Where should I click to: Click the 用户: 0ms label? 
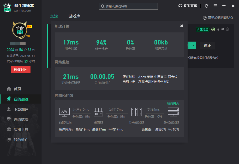[x=81, y=110]
